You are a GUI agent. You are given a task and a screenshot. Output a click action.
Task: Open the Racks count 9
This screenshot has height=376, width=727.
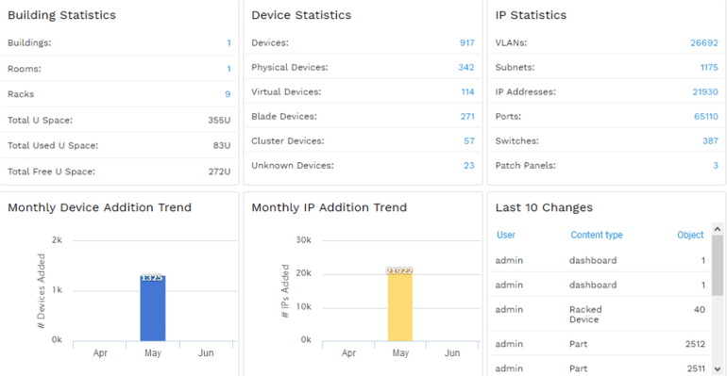[228, 94]
